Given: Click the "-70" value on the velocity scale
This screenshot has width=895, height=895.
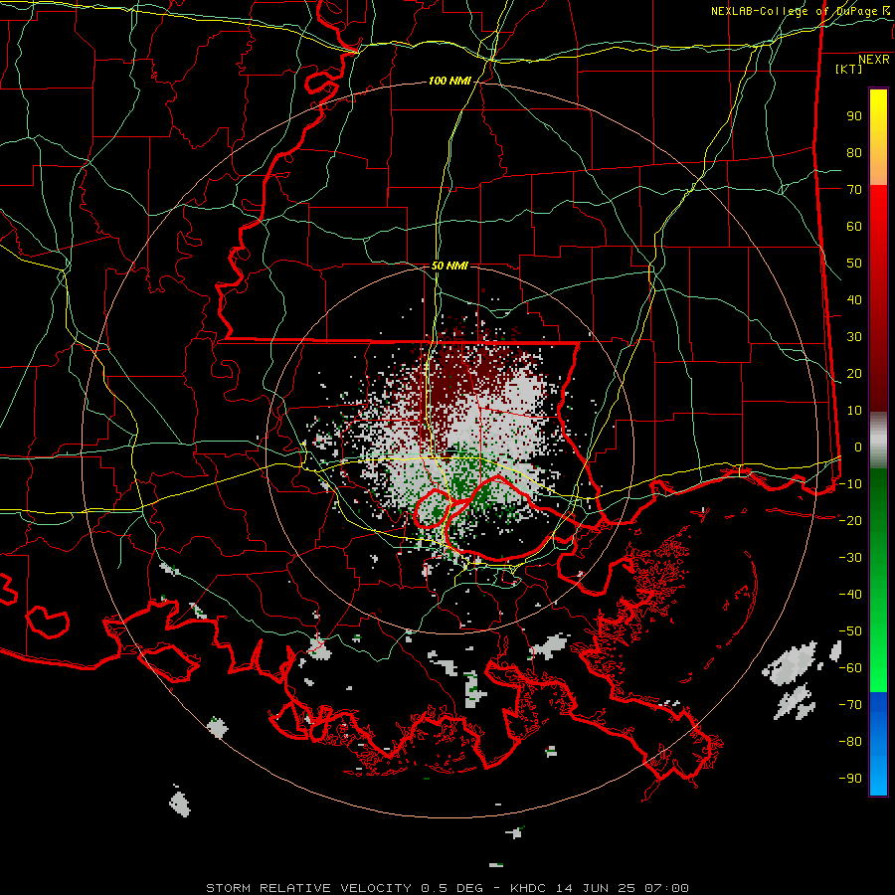Looking at the screenshot, I should pos(850,705).
